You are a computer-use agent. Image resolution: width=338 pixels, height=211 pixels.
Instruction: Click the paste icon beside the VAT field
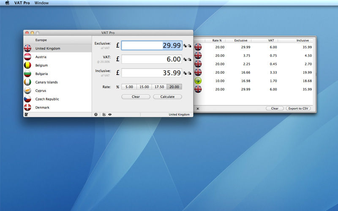coord(189,60)
